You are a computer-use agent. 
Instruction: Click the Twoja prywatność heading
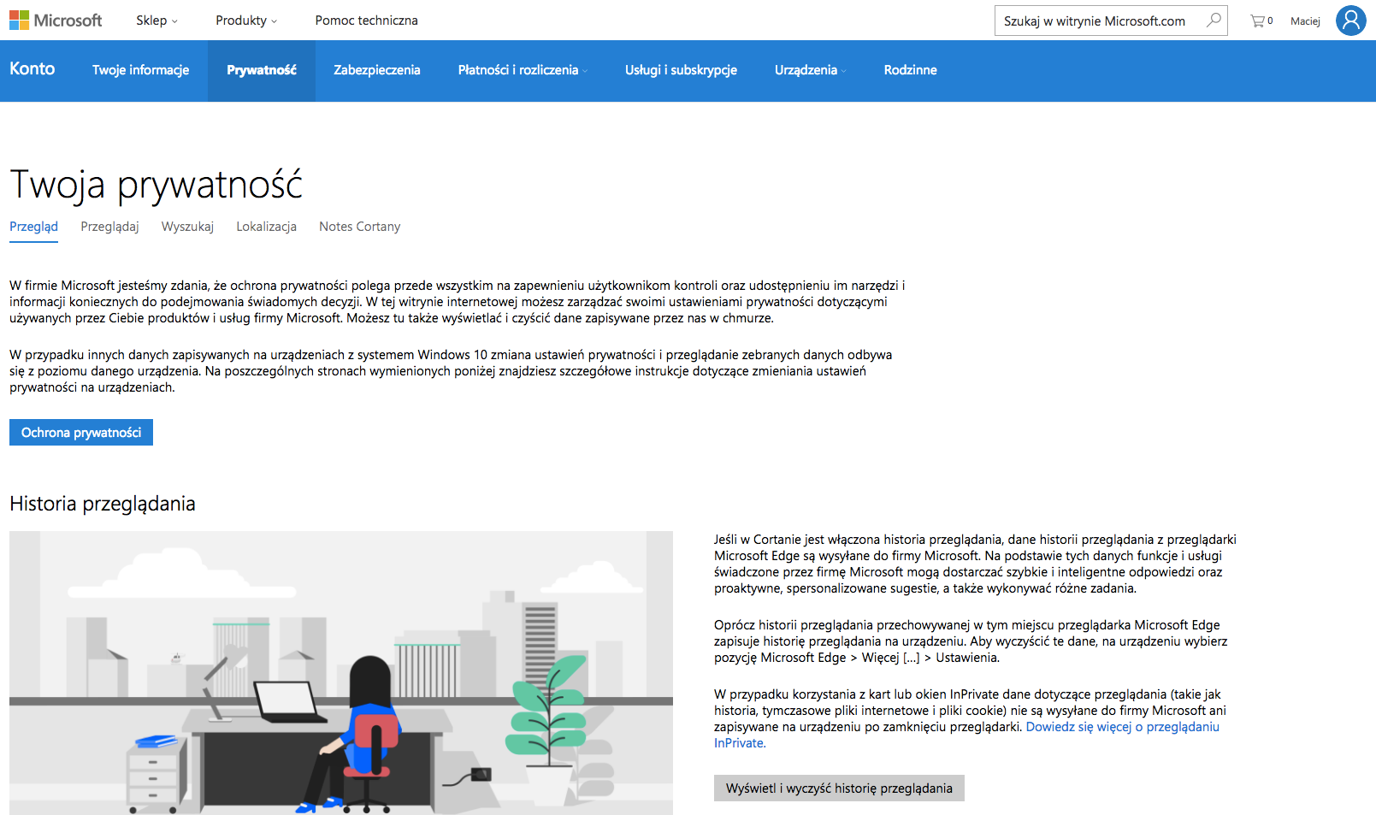point(156,185)
